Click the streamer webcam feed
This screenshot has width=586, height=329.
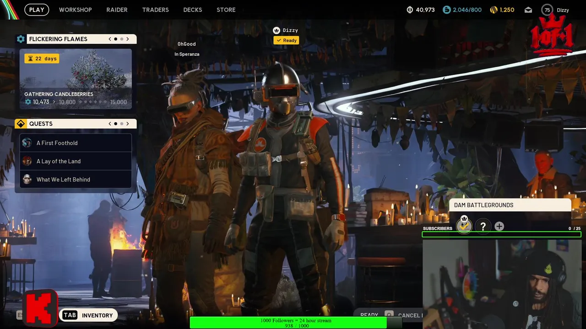[x=502, y=284]
